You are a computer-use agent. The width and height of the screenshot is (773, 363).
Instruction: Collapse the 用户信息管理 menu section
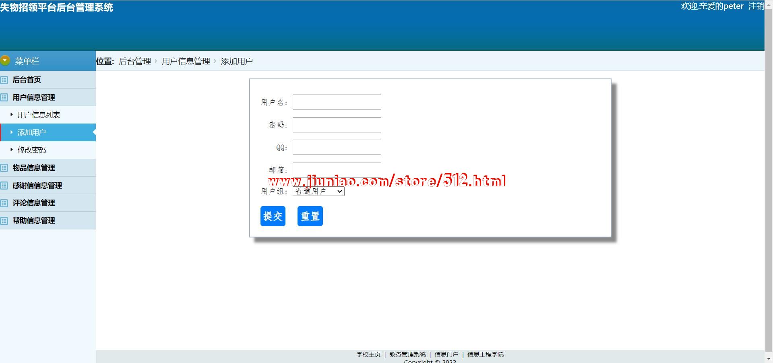click(x=48, y=97)
